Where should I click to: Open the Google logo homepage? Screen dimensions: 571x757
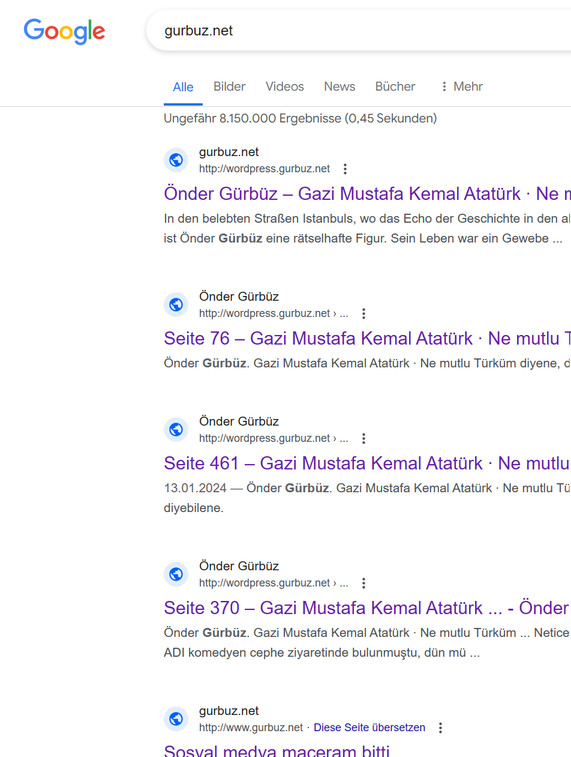tap(65, 31)
